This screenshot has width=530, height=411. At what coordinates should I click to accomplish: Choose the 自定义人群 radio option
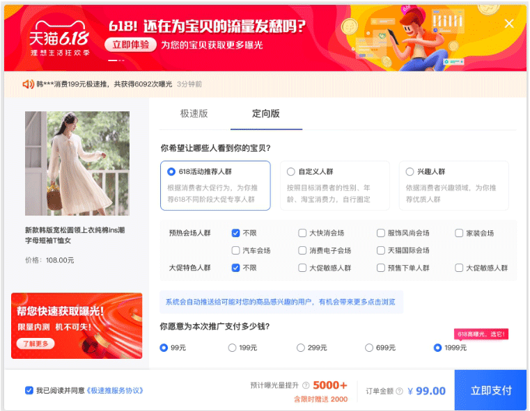click(290, 172)
